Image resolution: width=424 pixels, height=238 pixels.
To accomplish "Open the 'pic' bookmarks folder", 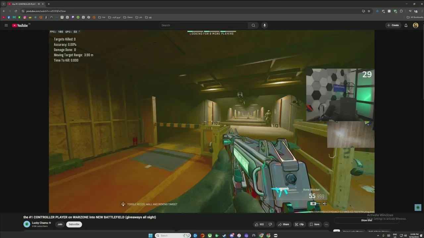I will coord(139,17).
